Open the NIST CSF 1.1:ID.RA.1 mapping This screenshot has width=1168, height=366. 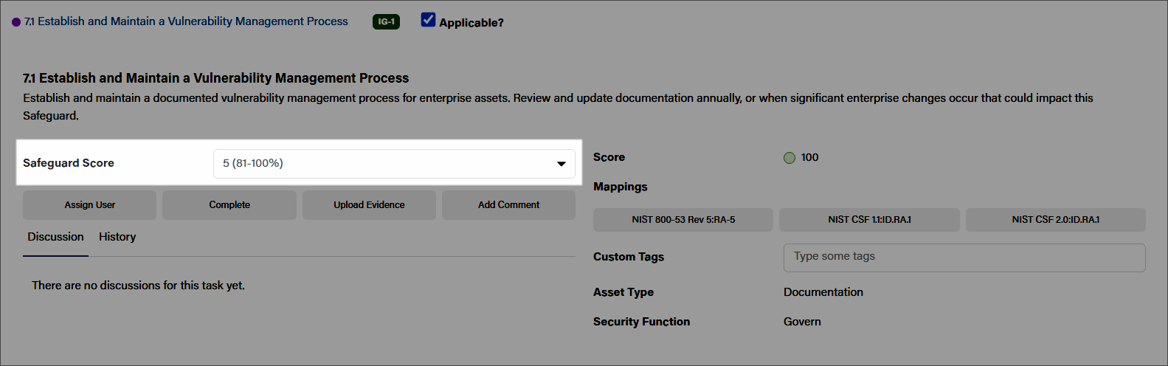tap(869, 220)
